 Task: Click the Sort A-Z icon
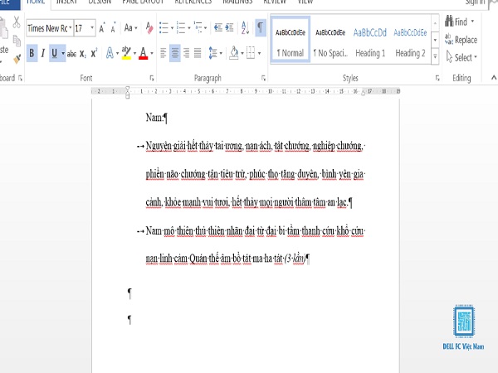click(x=245, y=27)
